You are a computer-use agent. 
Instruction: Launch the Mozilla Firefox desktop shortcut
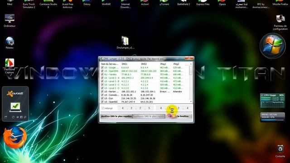point(280,3)
